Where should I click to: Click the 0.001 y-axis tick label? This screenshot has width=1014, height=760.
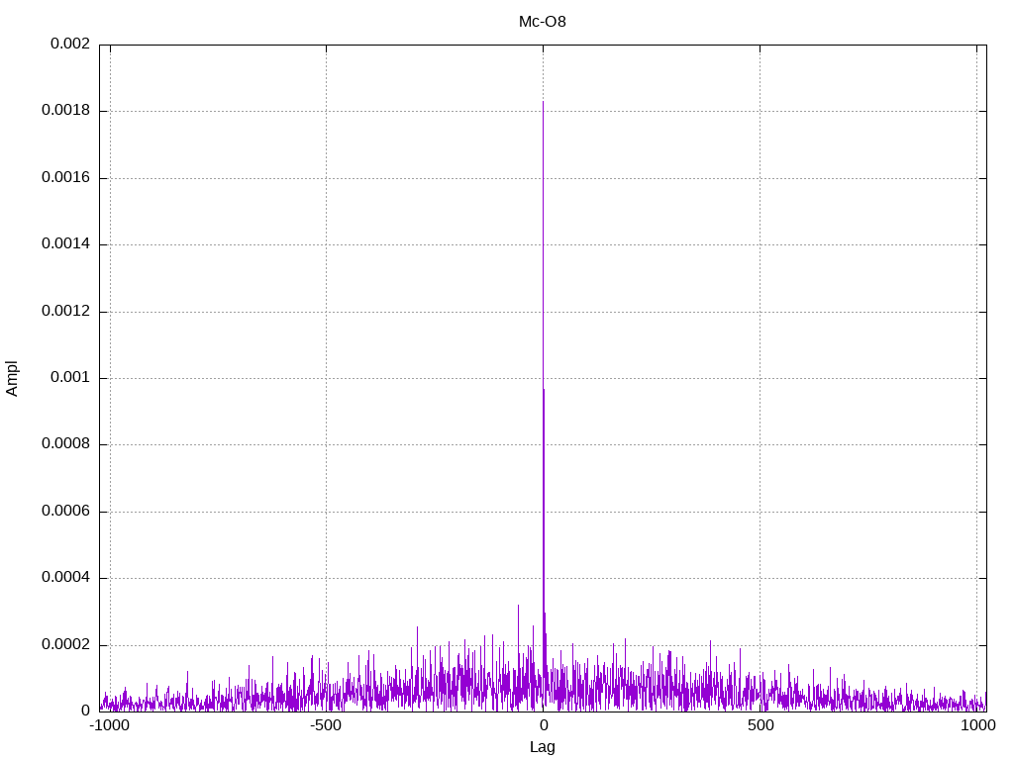pos(69,378)
